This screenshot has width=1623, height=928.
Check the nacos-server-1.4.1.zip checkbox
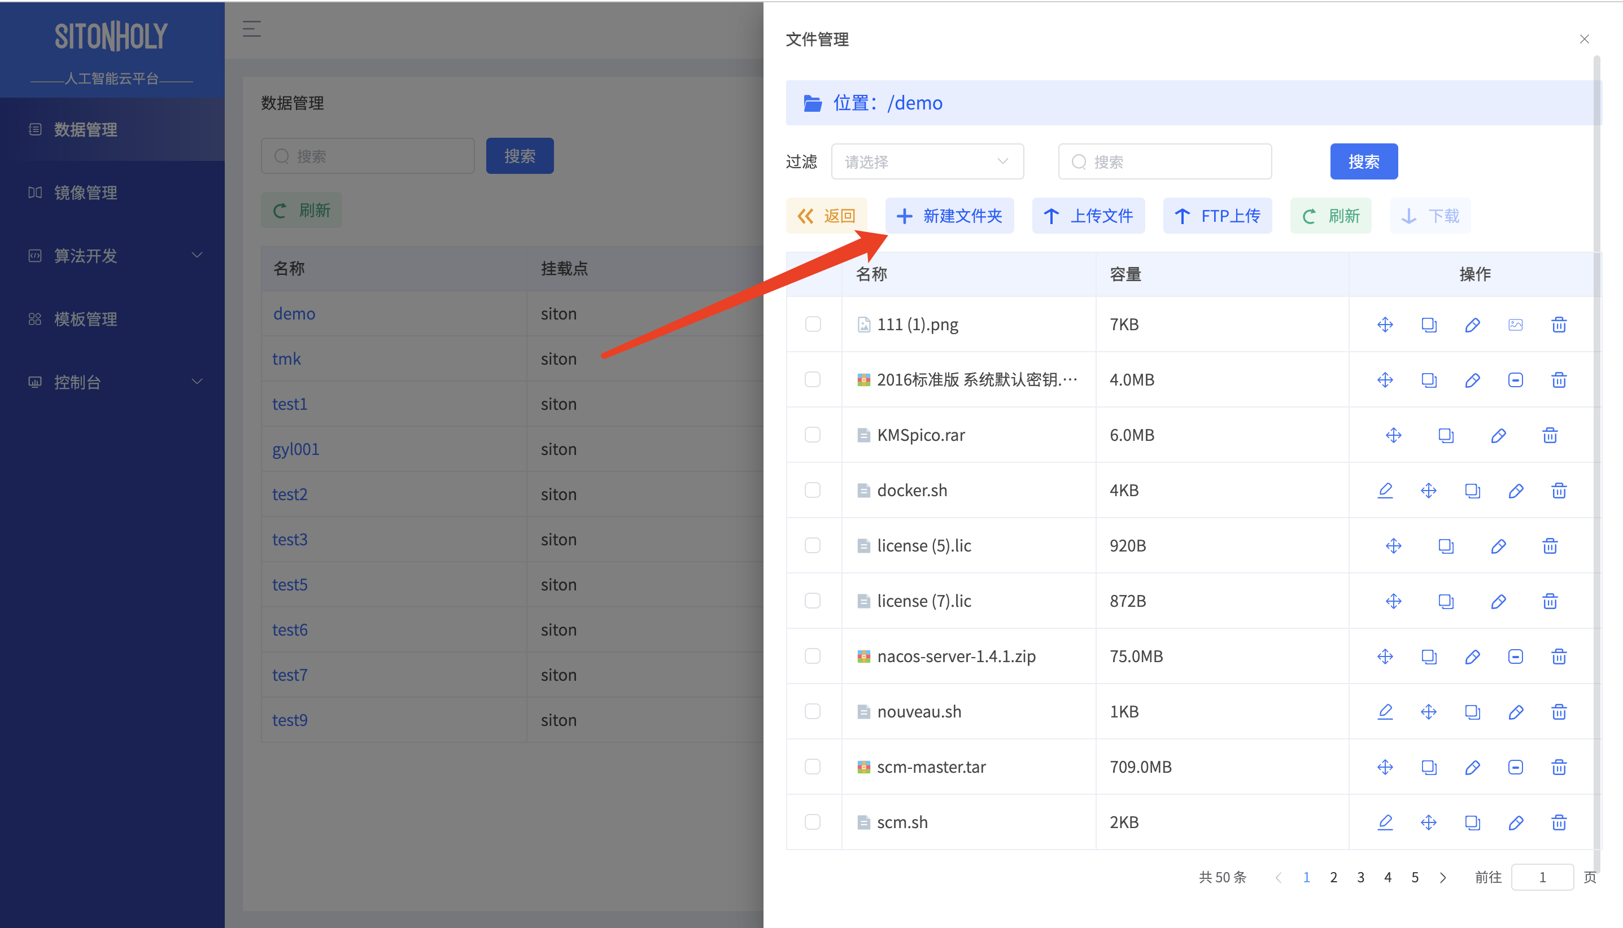pyautogui.click(x=812, y=656)
